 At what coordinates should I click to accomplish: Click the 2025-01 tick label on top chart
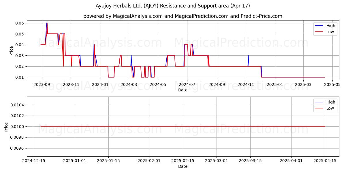coord(275,85)
